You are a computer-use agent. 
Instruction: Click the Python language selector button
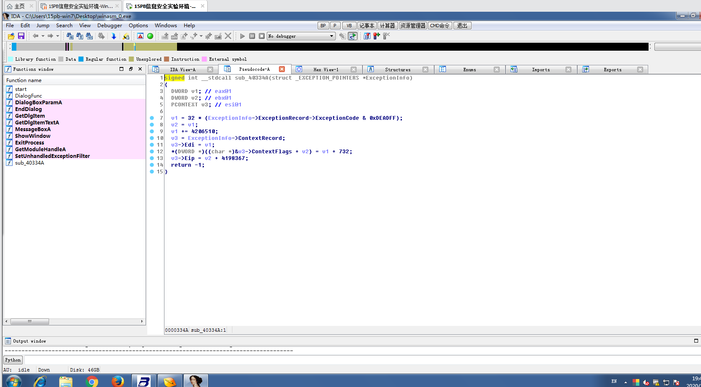tap(13, 360)
